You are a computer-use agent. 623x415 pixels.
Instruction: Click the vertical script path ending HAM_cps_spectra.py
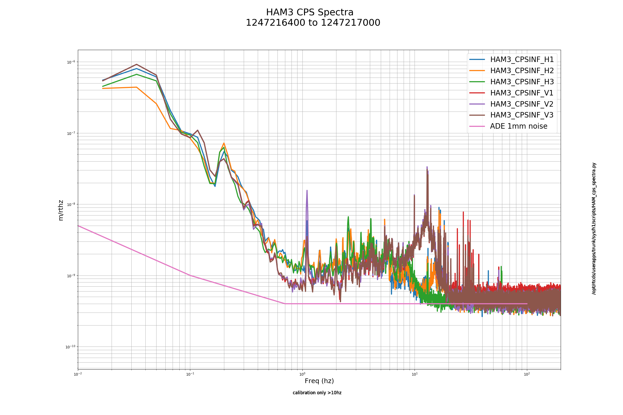pyautogui.click(x=594, y=229)
